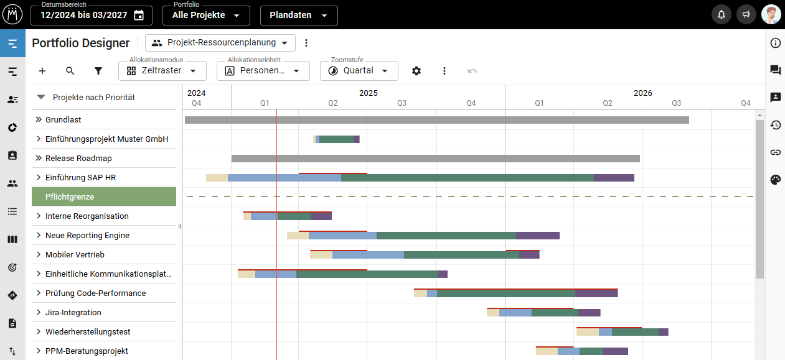Viewport: 785px width, 360px height.
Task: Select the Wiederherstellungstest project name
Action: pos(88,331)
